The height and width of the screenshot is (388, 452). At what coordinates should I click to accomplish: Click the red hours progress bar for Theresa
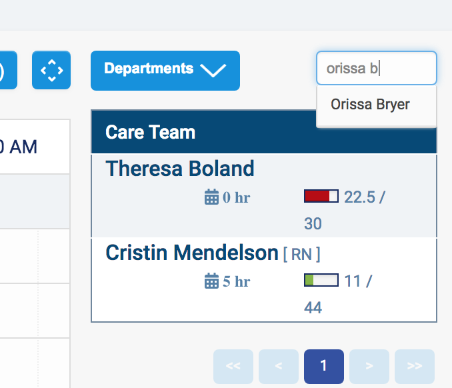tap(321, 196)
